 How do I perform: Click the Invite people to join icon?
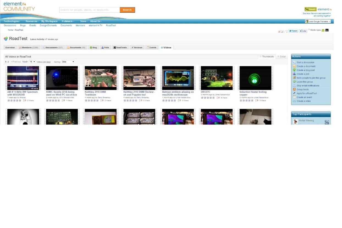click(294, 78)
